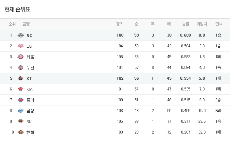This screenshot has width=230, height=144.
Task: Select the 한화 team name
Action: 30,132
